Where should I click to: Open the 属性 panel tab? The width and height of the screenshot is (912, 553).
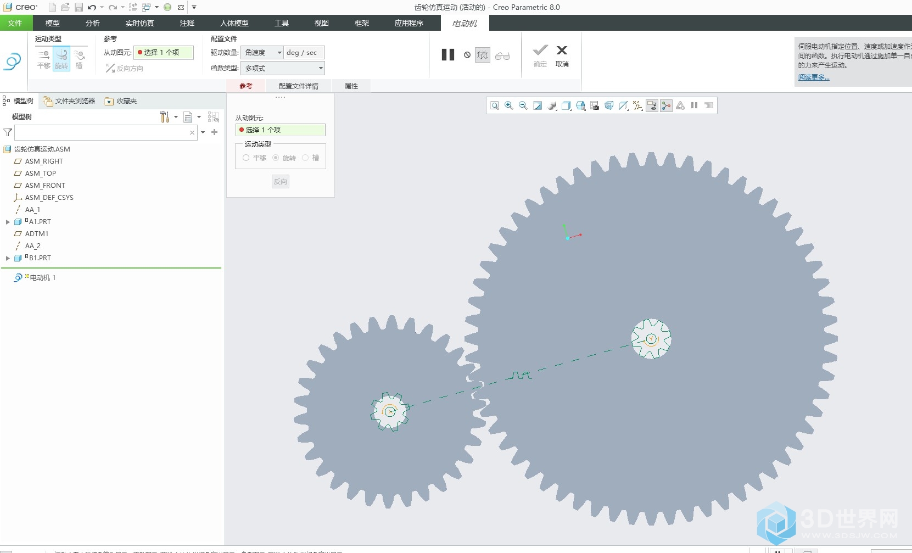point(351,86)
